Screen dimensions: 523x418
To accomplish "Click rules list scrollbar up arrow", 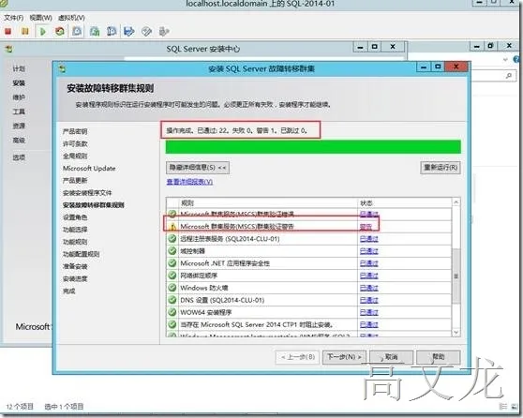I will (x=456, y=202).
